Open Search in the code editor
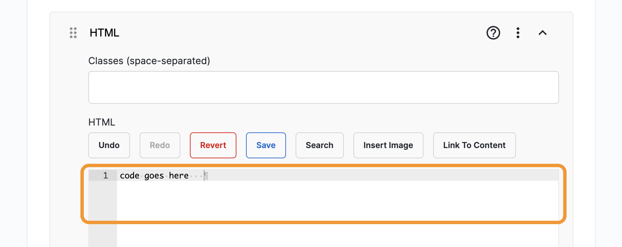 (x=320, y=145)
